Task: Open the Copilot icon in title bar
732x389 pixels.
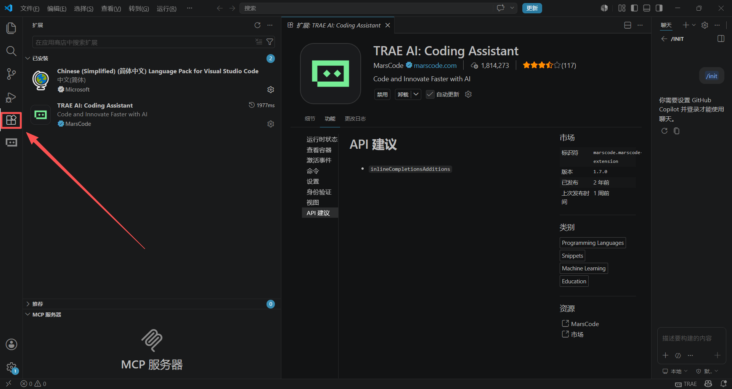Action: click(x=604, y=8)
